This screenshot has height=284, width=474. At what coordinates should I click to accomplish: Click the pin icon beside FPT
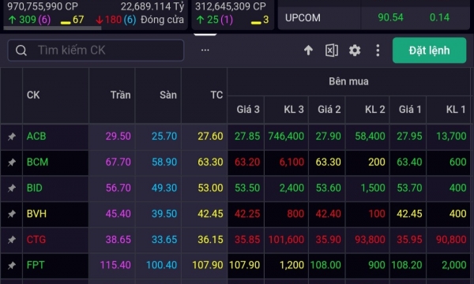[x=12, y=266]
